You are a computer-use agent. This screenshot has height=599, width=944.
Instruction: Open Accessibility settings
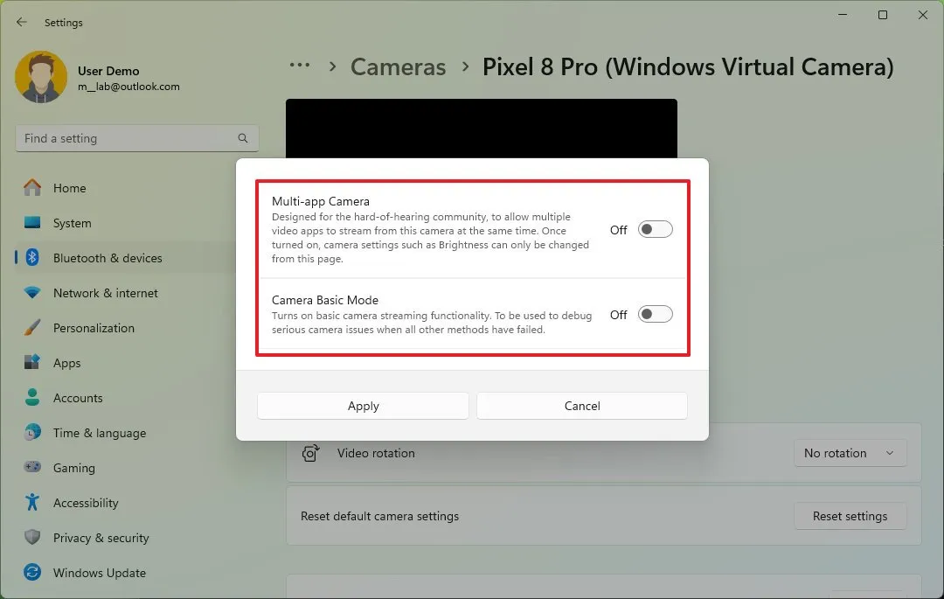(x=125, y=502)
